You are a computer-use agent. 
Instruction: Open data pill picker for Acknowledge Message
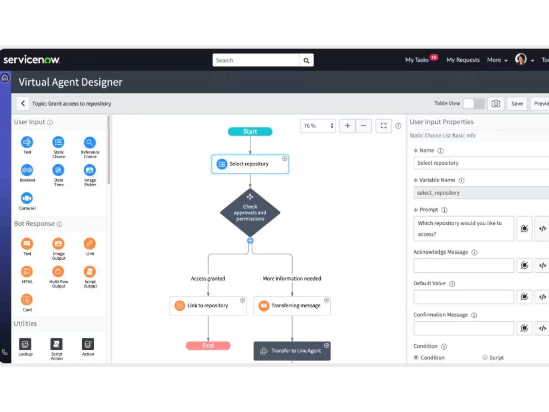[525, 266]
